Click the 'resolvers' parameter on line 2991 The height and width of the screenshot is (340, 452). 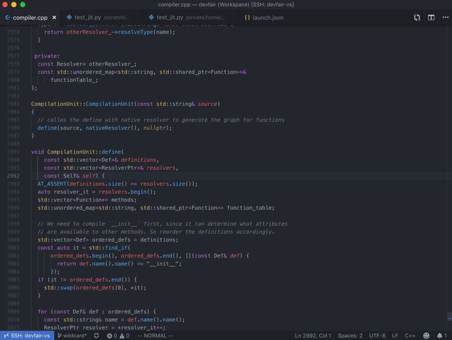pos(161,168)
